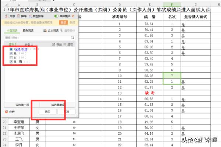221x147 pixels.
Task: Click the 筛选唯一项 button
Action: tap(22, 105)
